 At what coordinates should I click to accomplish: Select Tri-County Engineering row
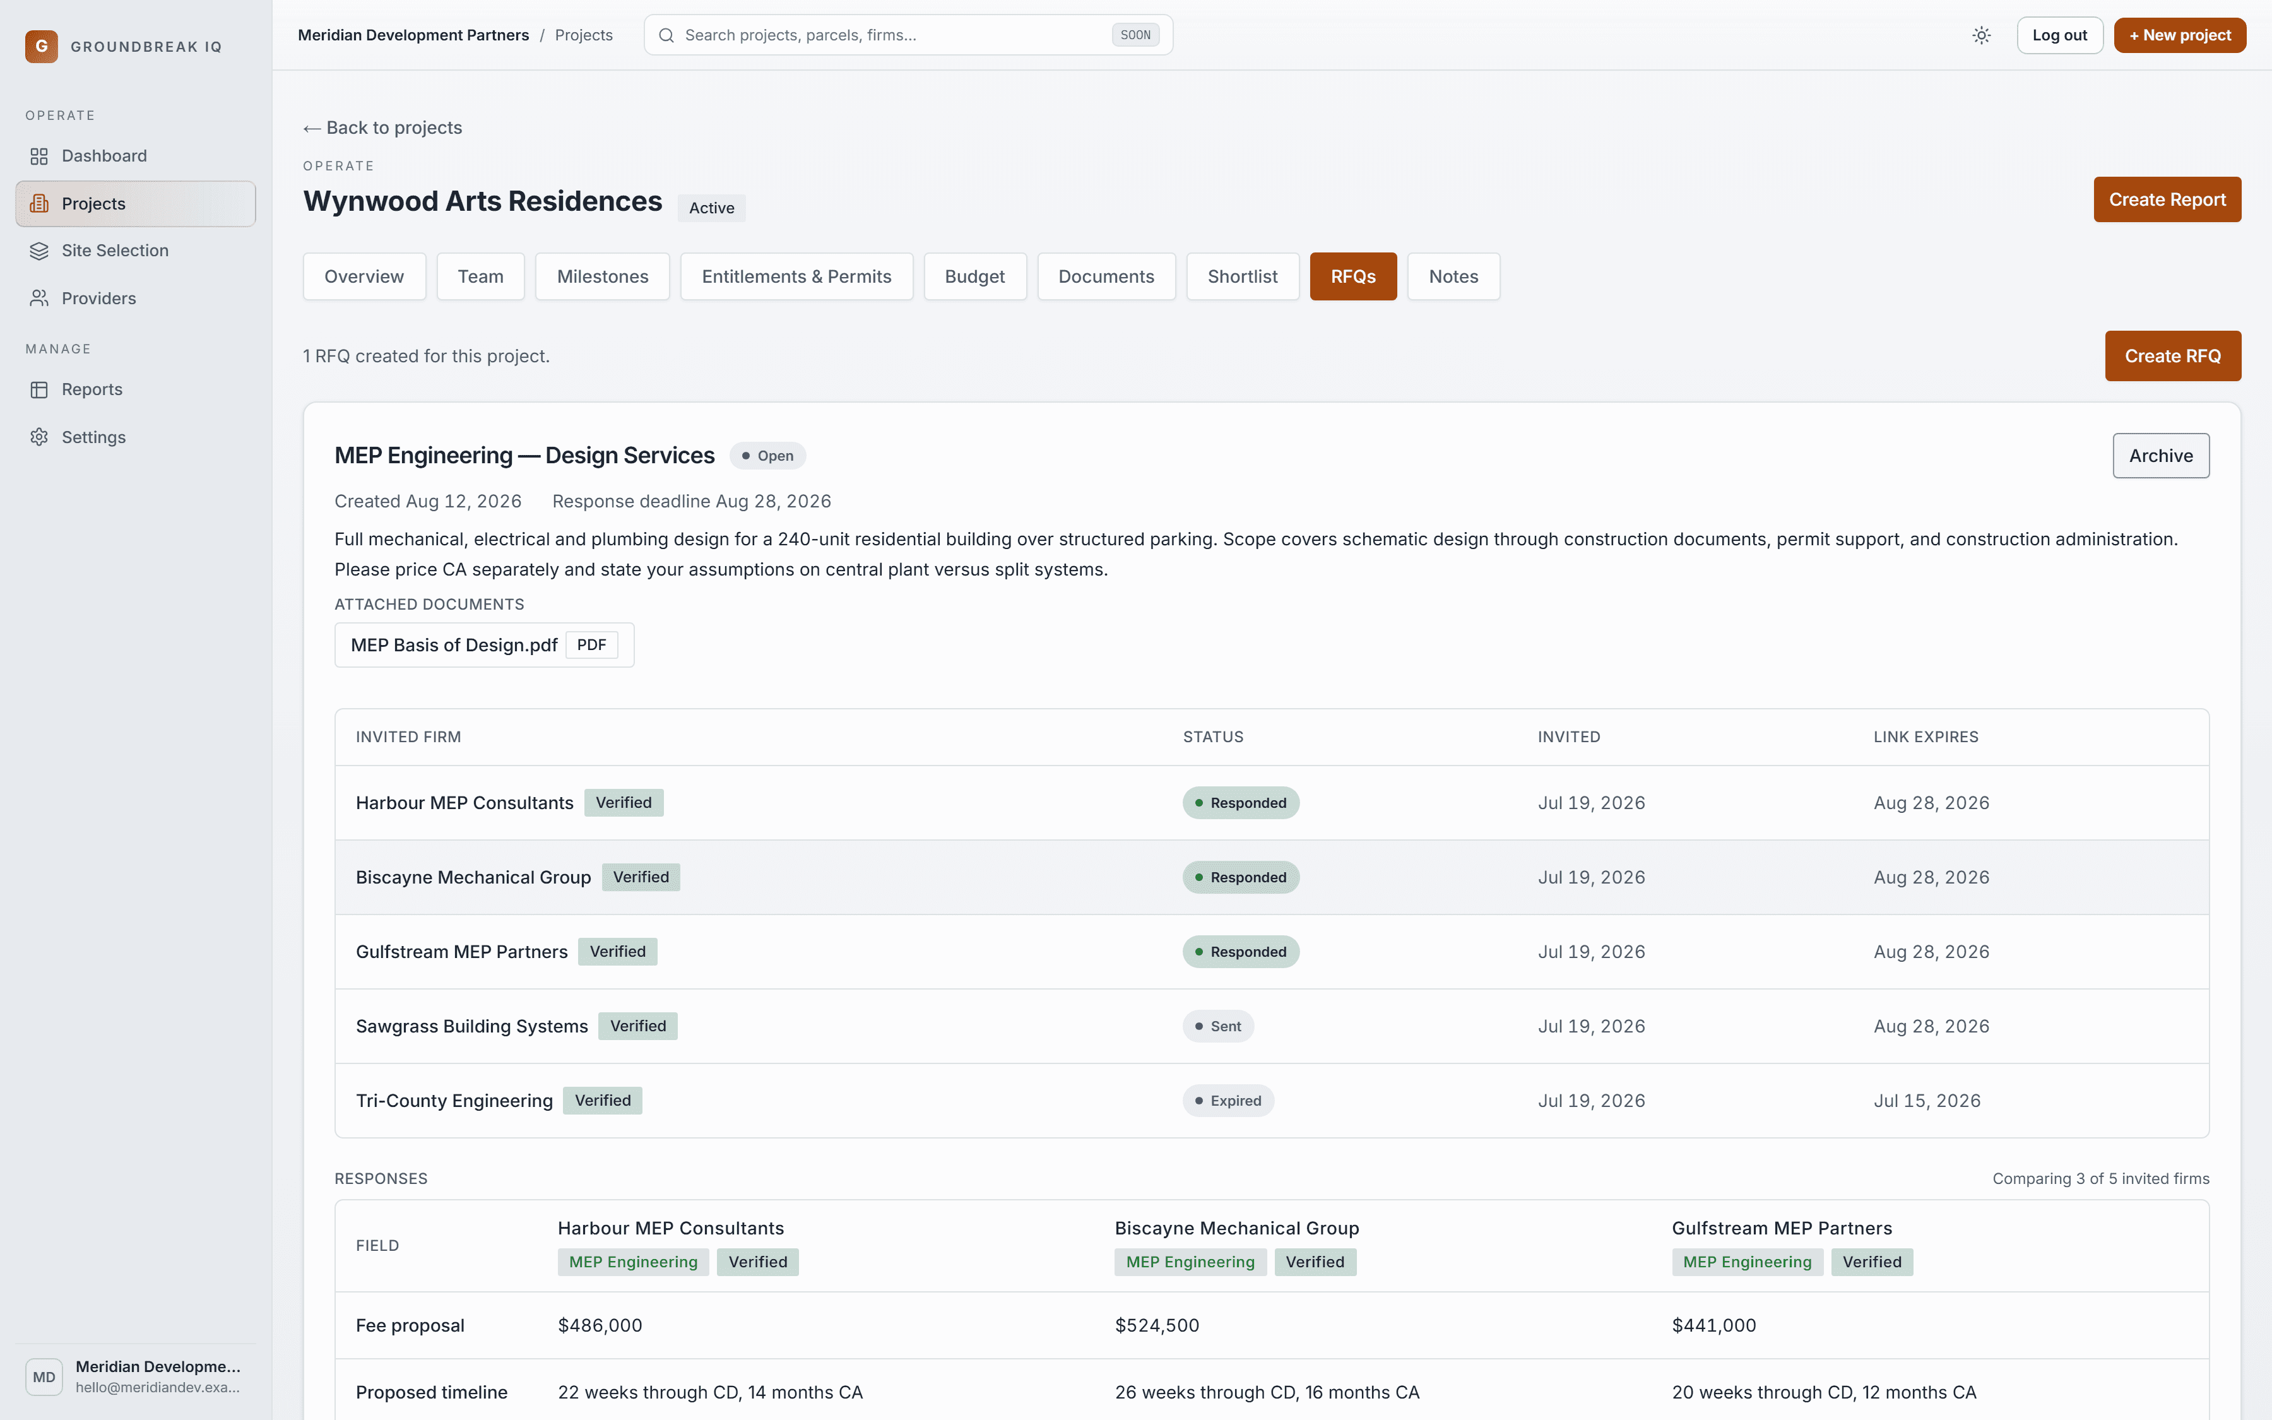pos(1271,1101)
